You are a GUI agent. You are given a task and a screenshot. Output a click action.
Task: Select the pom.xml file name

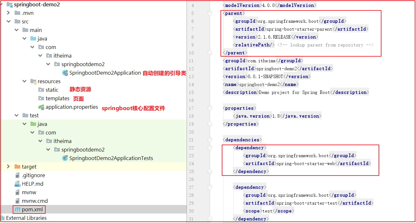pos(33,209)
